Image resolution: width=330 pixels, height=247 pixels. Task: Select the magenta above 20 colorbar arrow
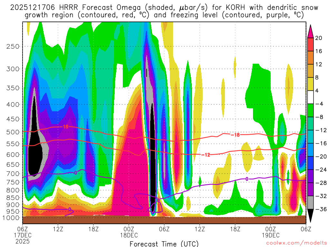[310, 31]
